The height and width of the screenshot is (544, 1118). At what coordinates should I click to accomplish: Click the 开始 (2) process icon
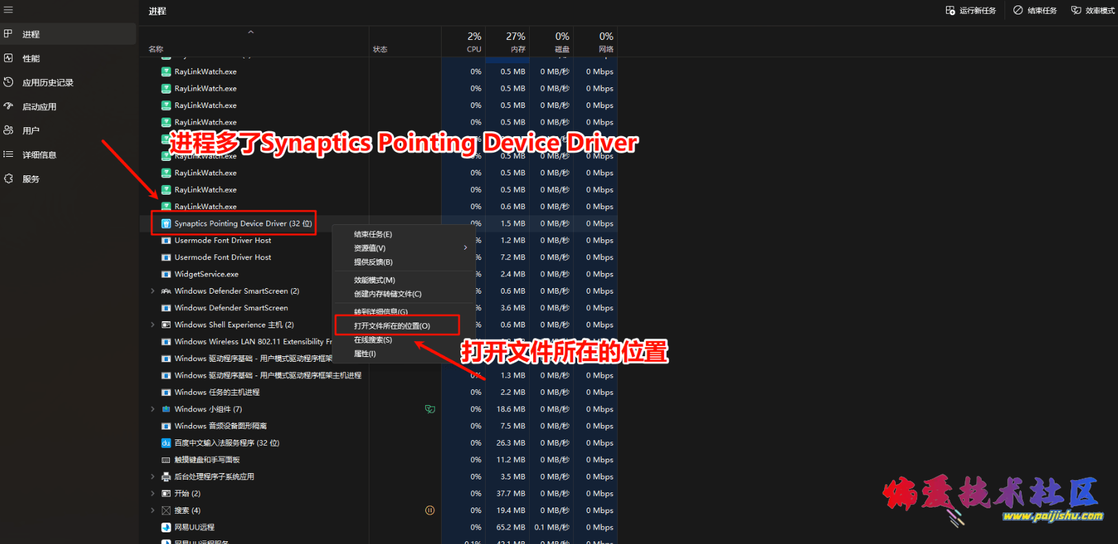(x=166, y=494)
